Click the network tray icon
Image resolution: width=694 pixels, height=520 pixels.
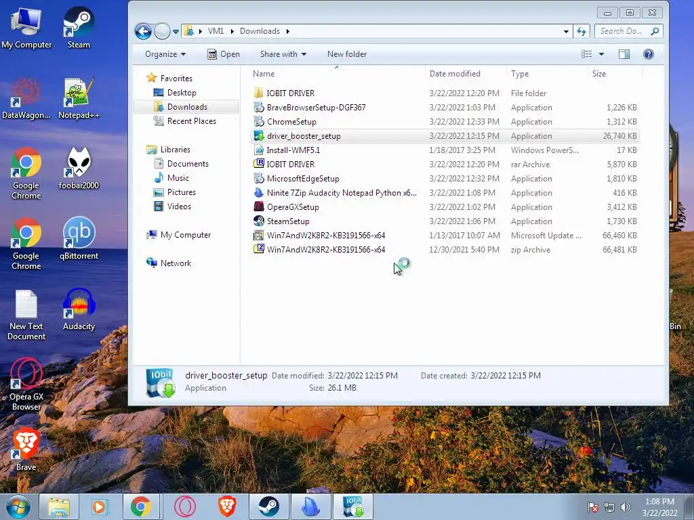pyautogui.click(x=609, y=506)
